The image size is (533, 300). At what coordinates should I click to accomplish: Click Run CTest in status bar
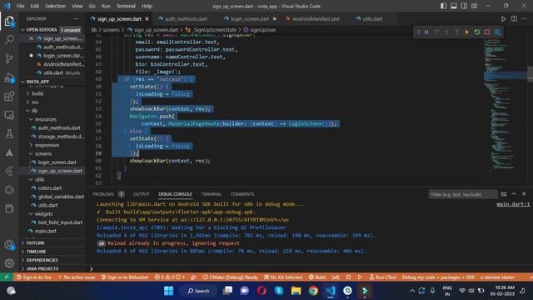[383, 277]
